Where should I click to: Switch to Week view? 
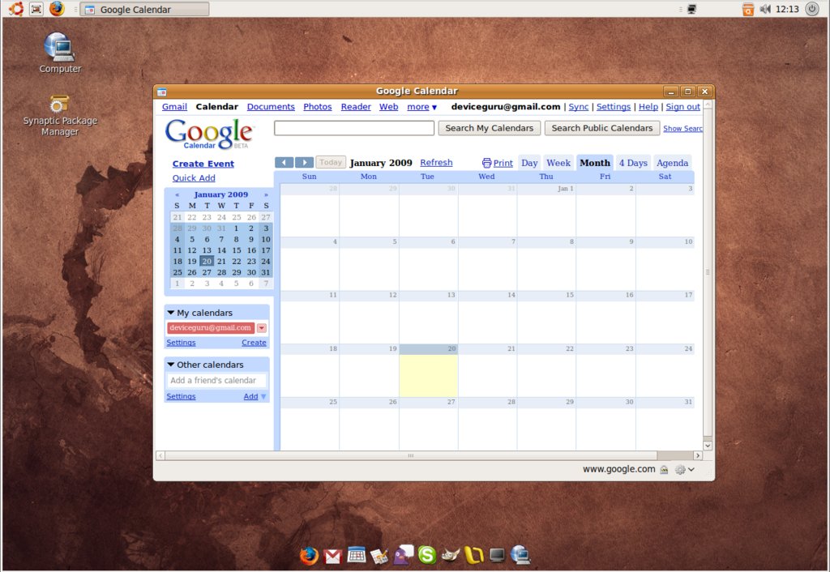click(x=558, y=163)
